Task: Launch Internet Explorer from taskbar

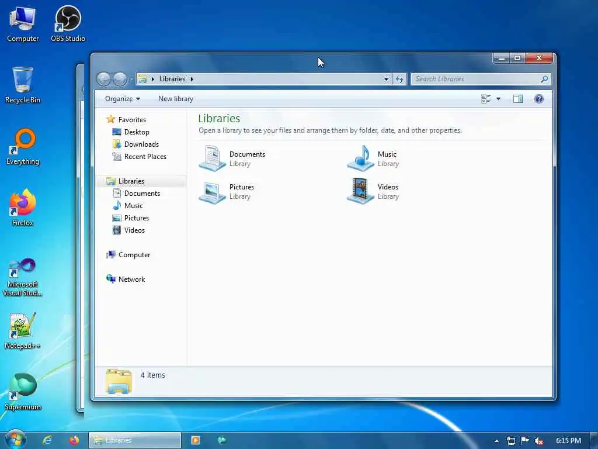Action: (47, 440)
